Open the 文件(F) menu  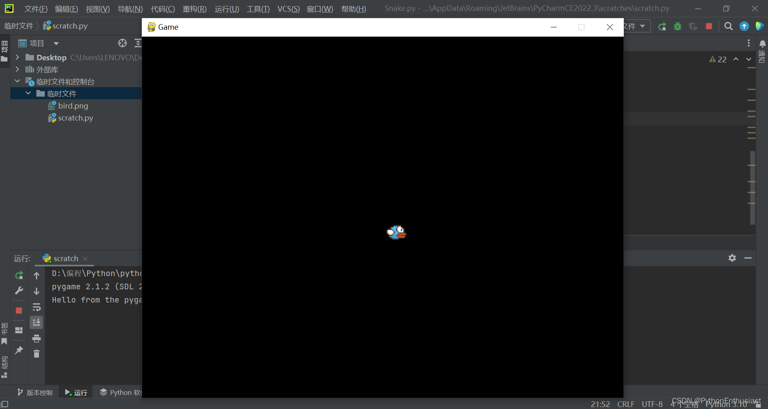[x=36, y=9]
